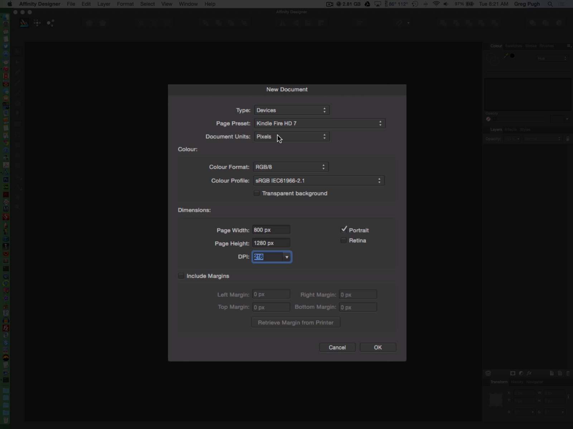The height and width of the screenshot is (429, 573).
Task: Switch to the History tab
Action: coord(517,382)
